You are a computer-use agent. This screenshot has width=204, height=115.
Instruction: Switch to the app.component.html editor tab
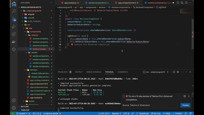point(127,3)
